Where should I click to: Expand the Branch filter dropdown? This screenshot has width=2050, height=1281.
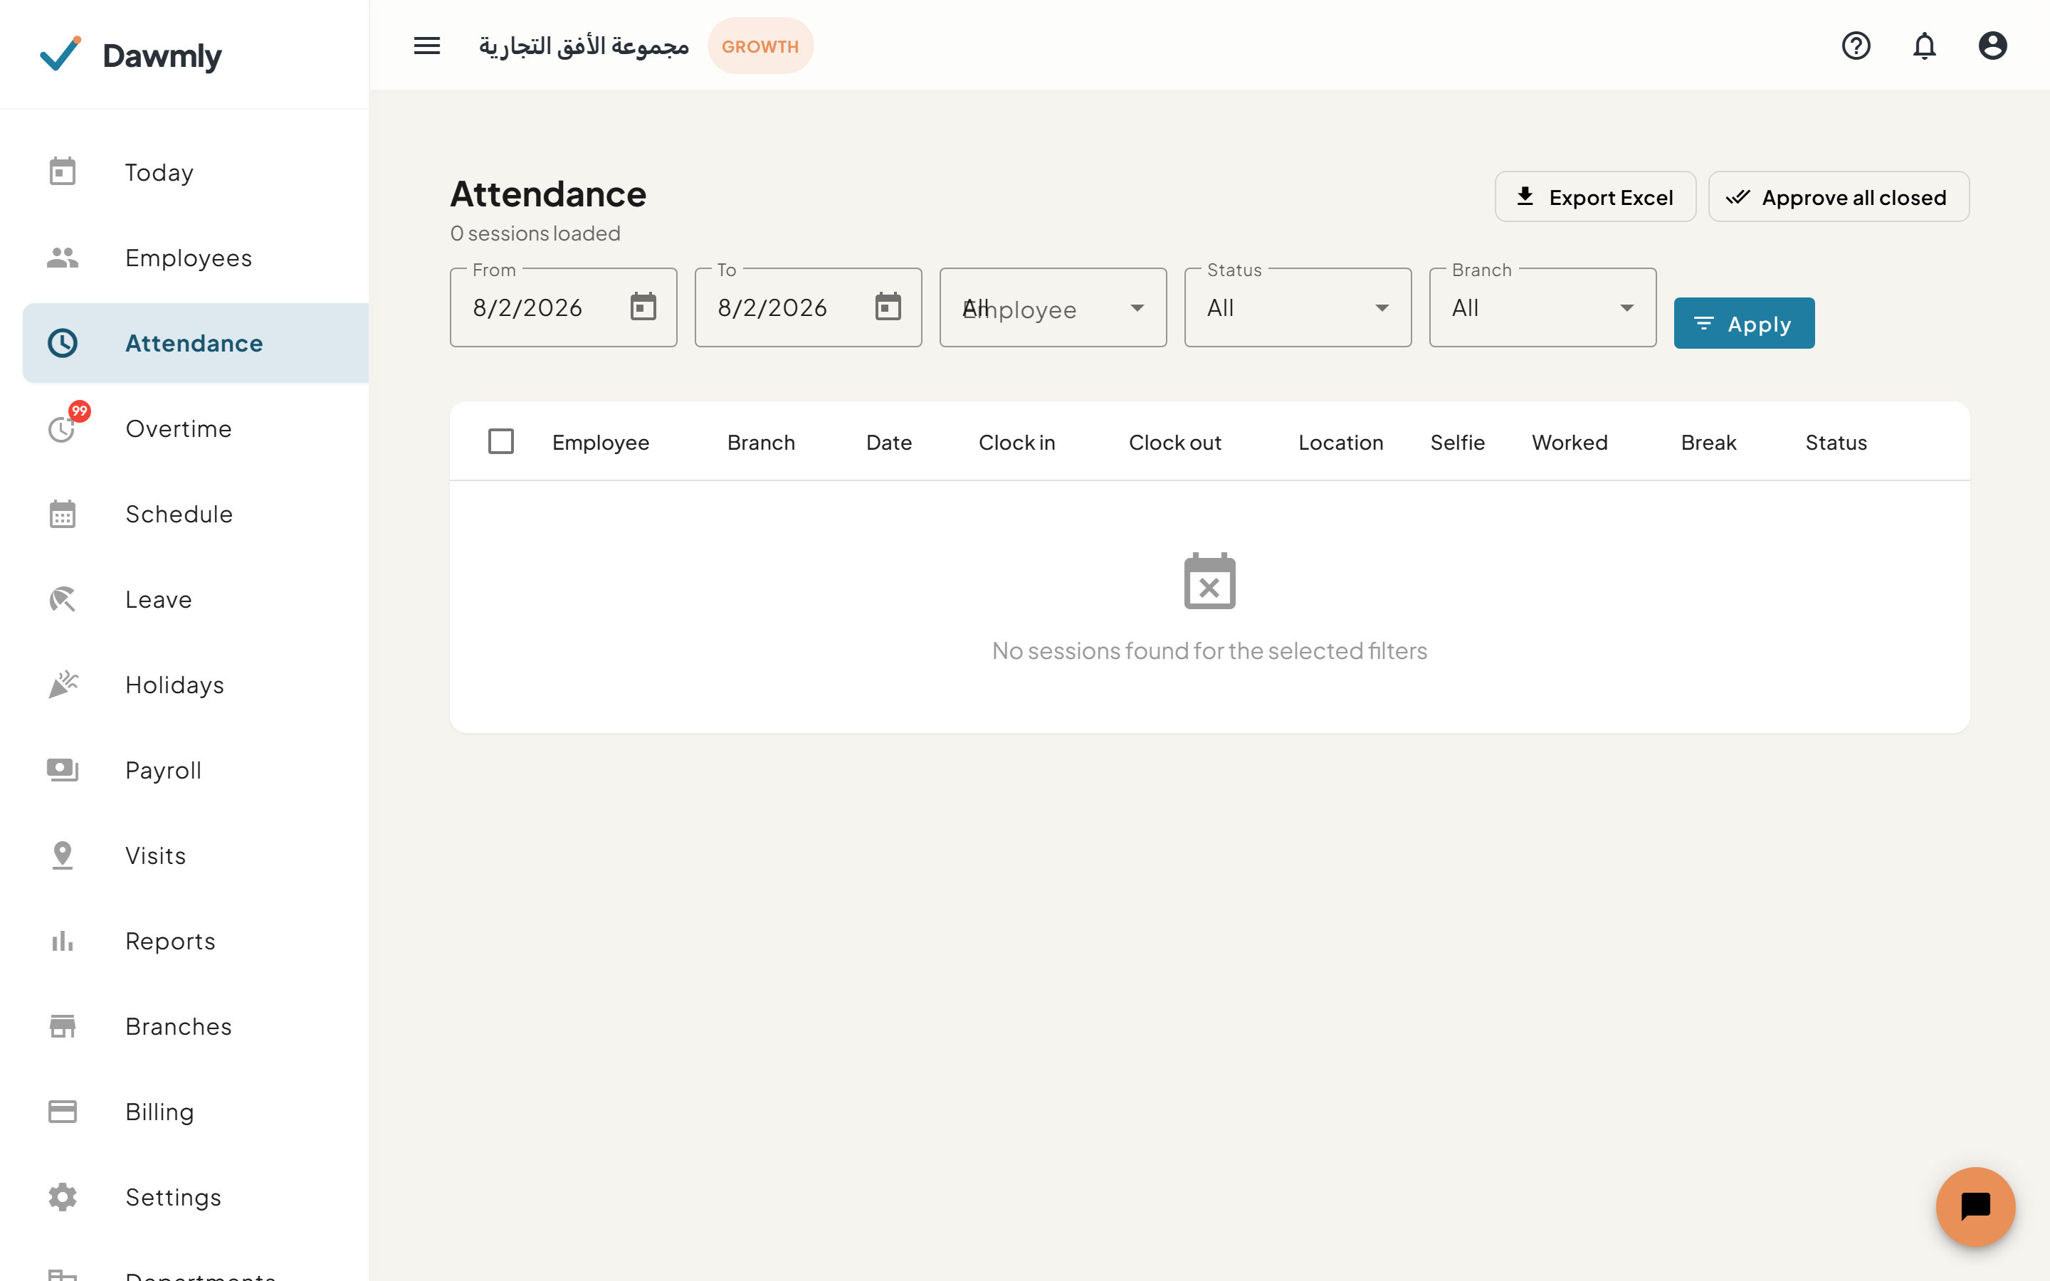click(x=1542, y=307)
